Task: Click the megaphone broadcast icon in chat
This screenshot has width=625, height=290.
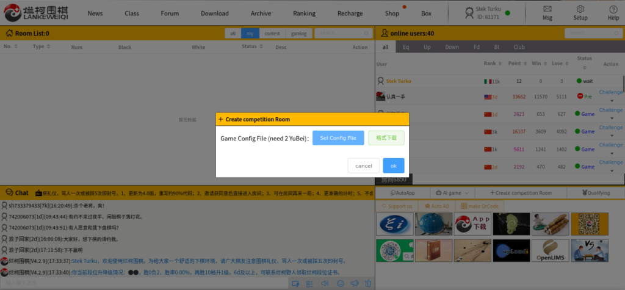Action: tap(354, 283)
